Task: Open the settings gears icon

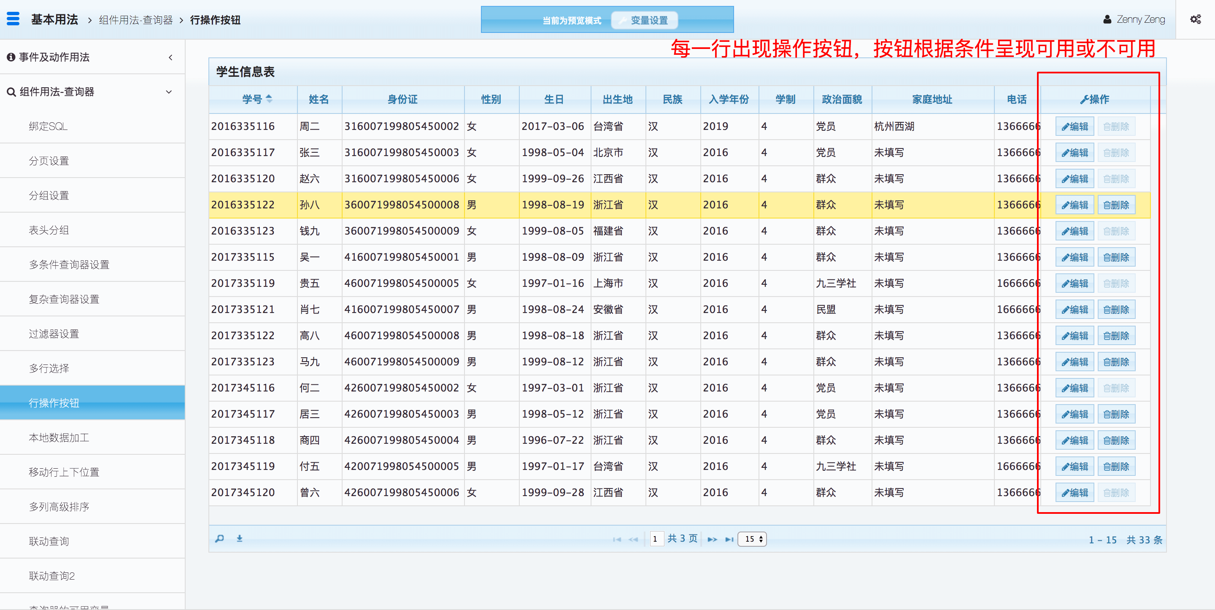Action: point(1195,19)
